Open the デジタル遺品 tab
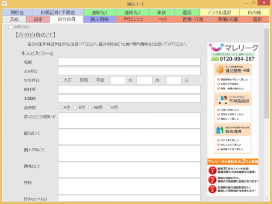The image size is (272, 204). pyautogui.click(x=219, y=12)
